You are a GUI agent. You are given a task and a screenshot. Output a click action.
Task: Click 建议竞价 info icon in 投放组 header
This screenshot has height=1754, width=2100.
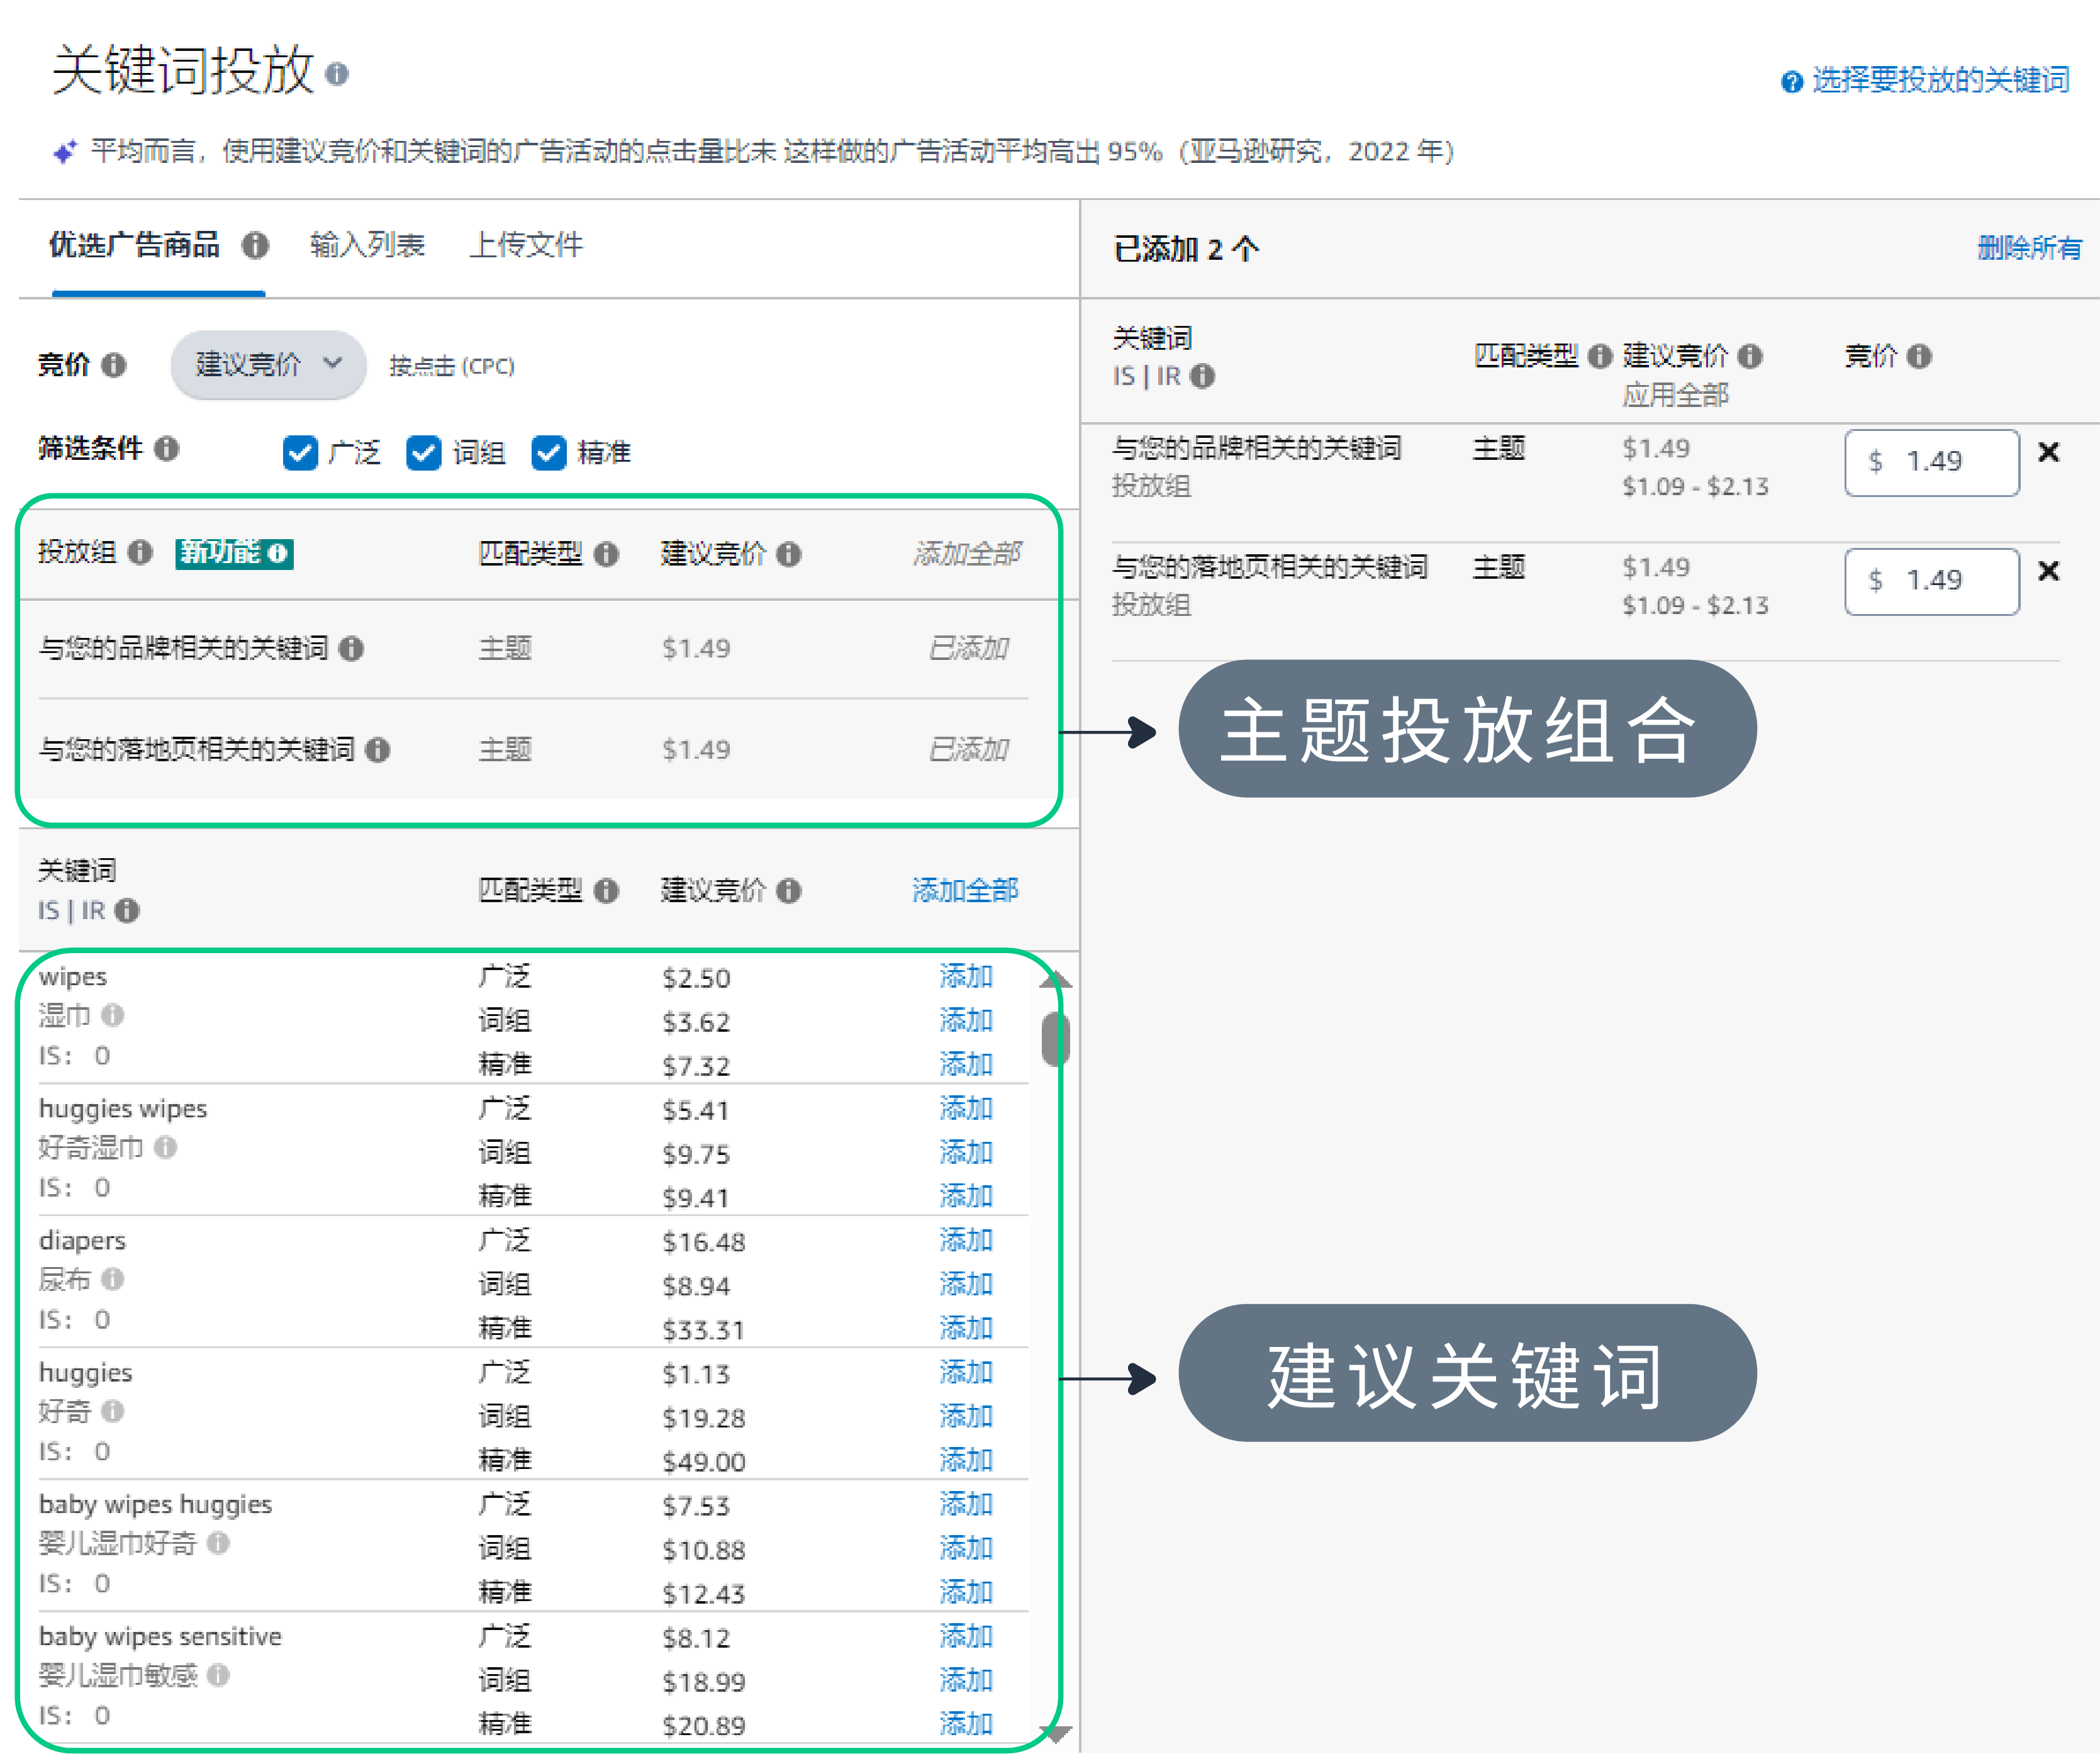pos(789,554)
